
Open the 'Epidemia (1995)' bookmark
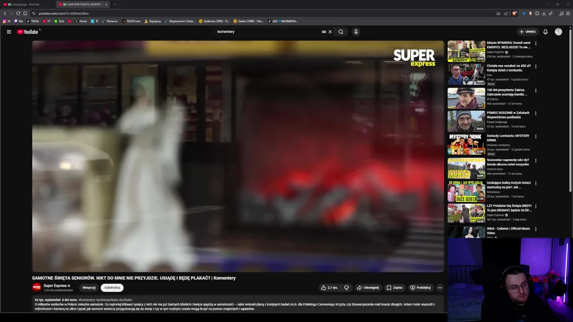tap(214, 21)
